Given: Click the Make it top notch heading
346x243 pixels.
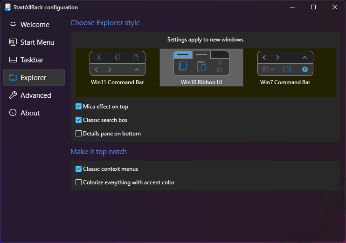Looking at the screenshot, I should 99,152.
